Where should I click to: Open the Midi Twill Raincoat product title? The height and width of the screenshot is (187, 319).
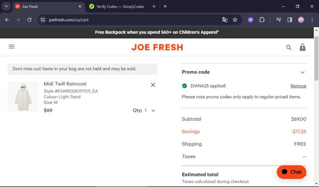pos(65,84)
